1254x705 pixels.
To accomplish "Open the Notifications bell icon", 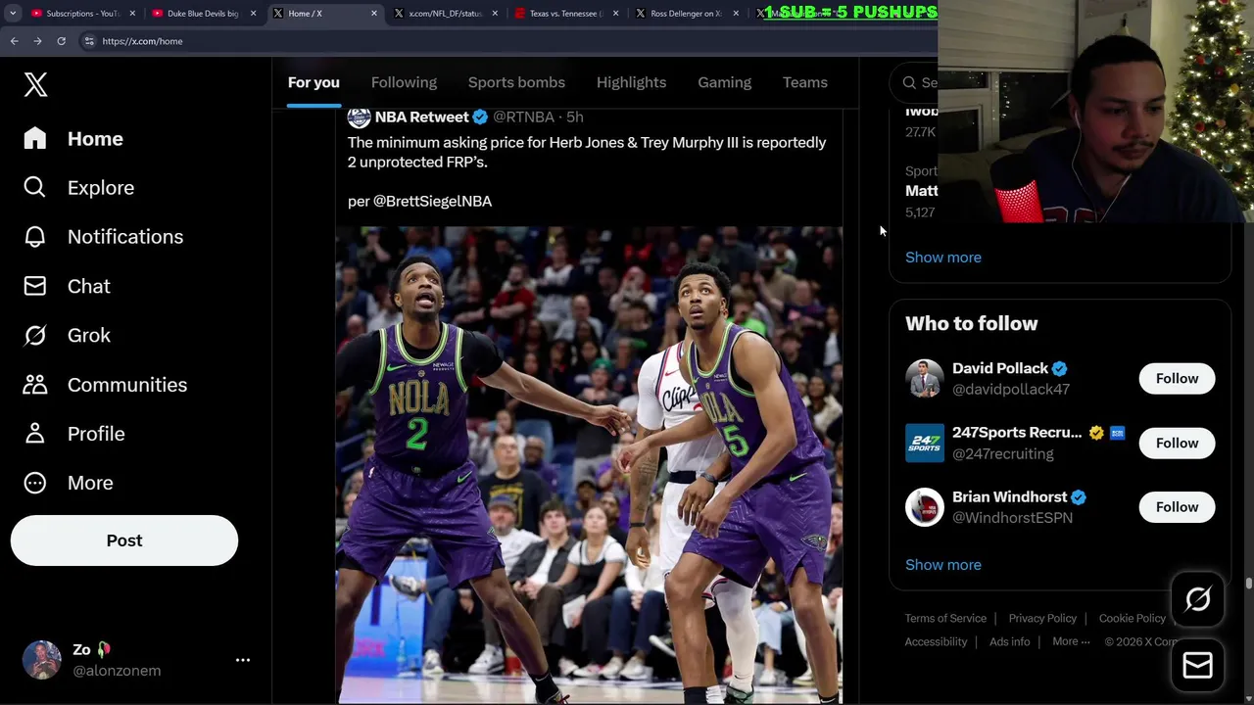I will point(35,236).
